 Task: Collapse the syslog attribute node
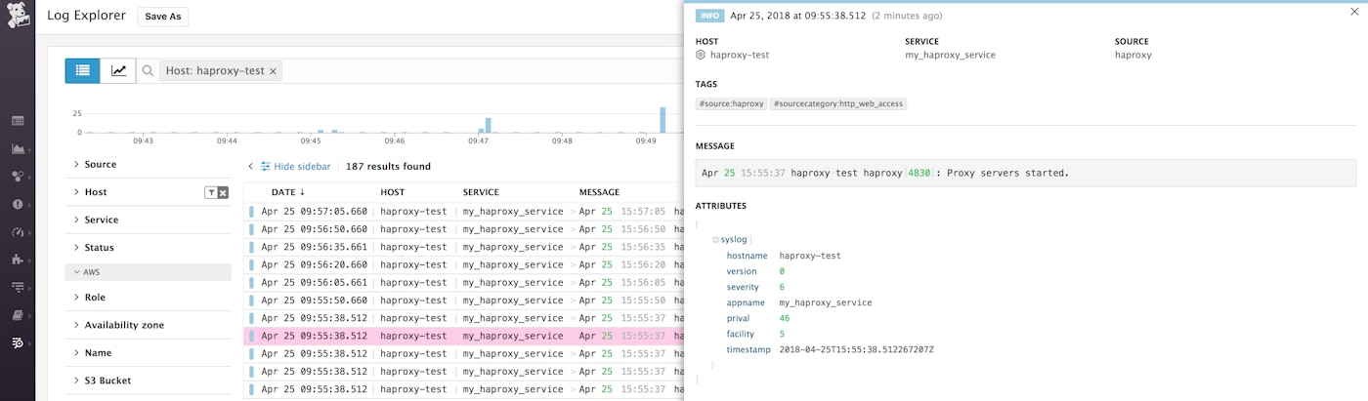pyautogui.click(x=715, y=239)
